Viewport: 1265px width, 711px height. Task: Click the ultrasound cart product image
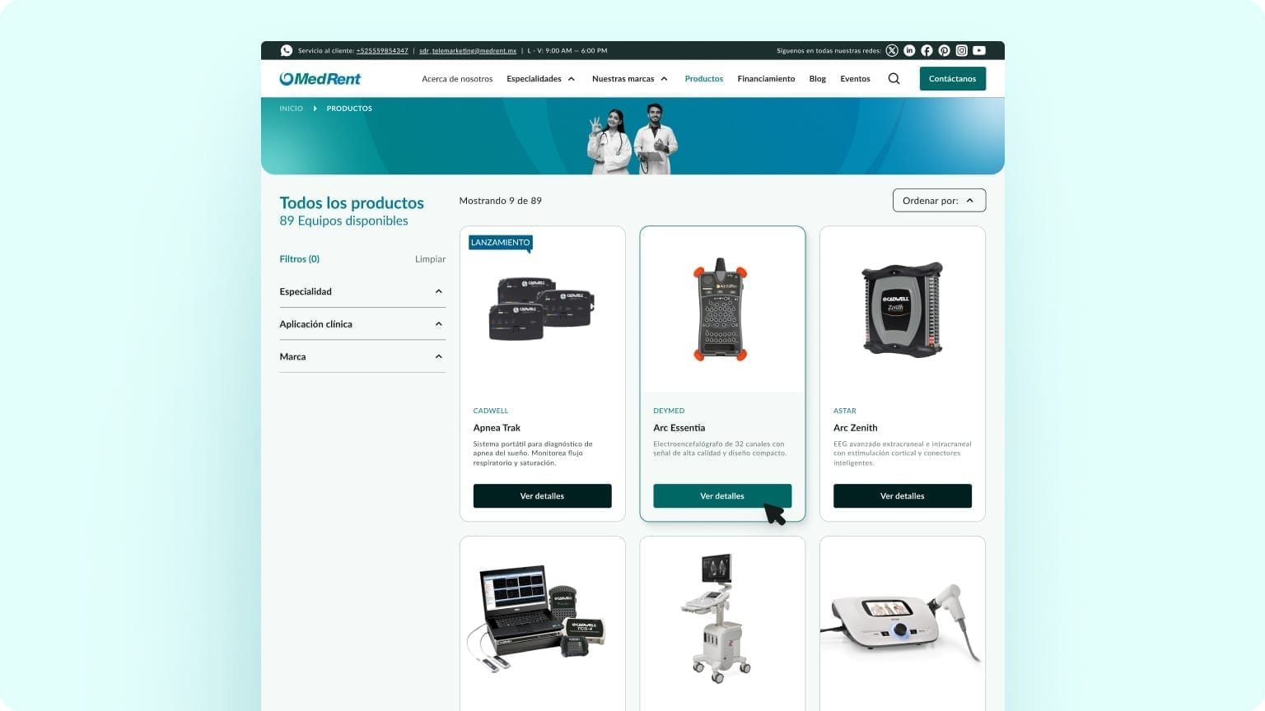click(x=715, y=618)
